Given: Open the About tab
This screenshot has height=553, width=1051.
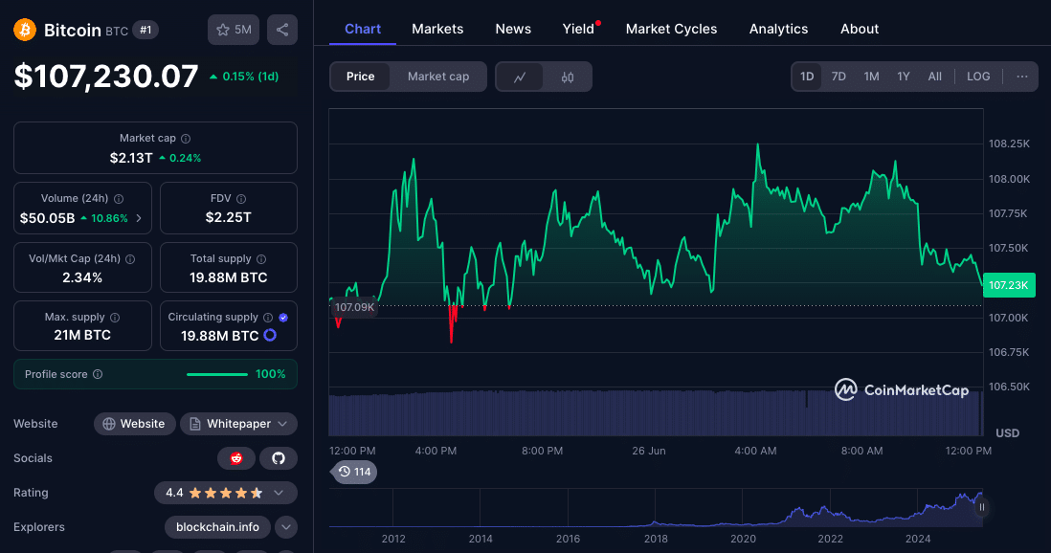Looking at the screenshot, I should point(860,29).
